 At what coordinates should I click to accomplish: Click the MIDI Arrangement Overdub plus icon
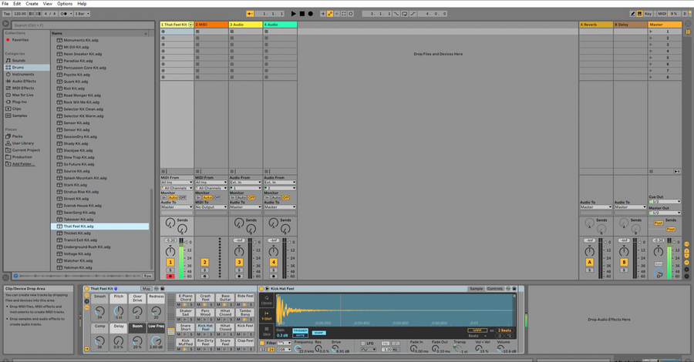pos(322,14)
